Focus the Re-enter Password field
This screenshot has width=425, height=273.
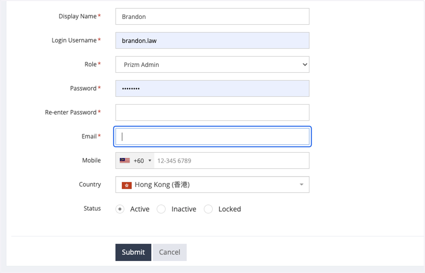[212, 112]
